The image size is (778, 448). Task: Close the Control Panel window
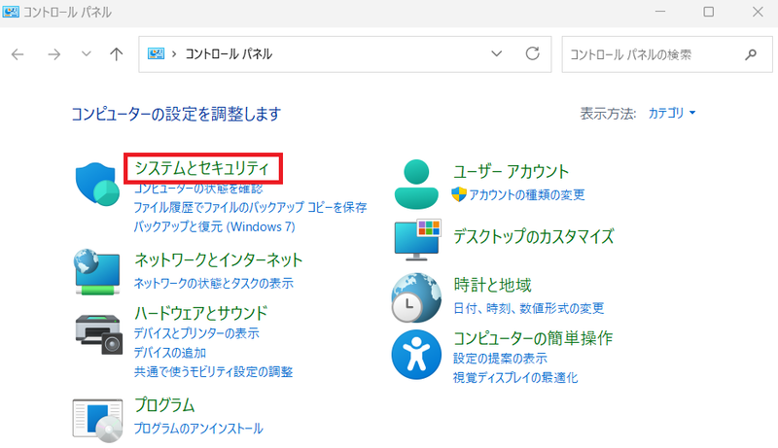[x=758, y=12]
